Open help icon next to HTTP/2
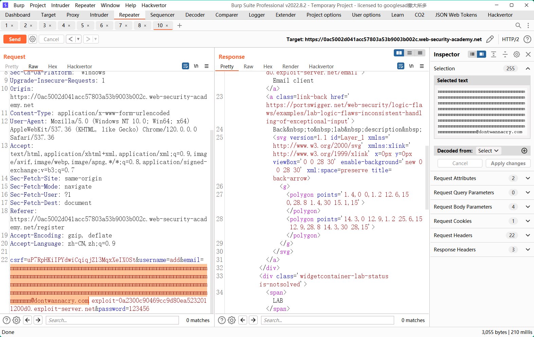 (x=527, y=39)
